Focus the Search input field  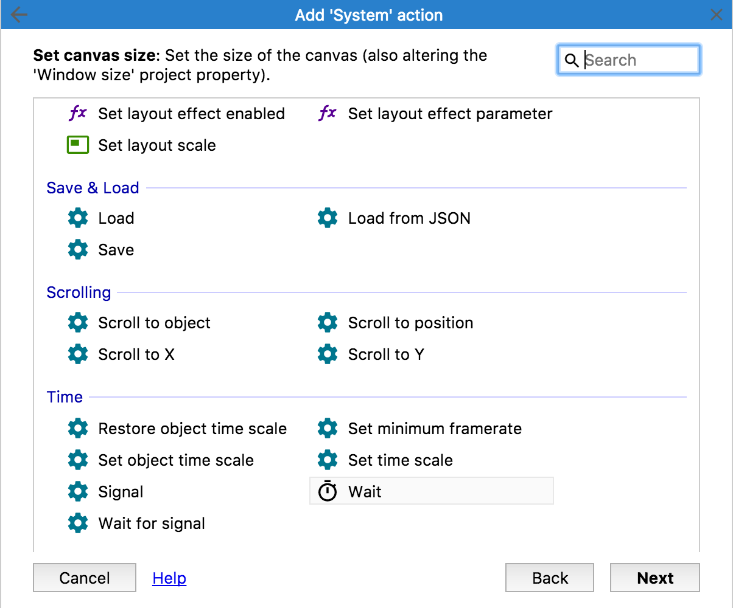click(x=639, y=60)
